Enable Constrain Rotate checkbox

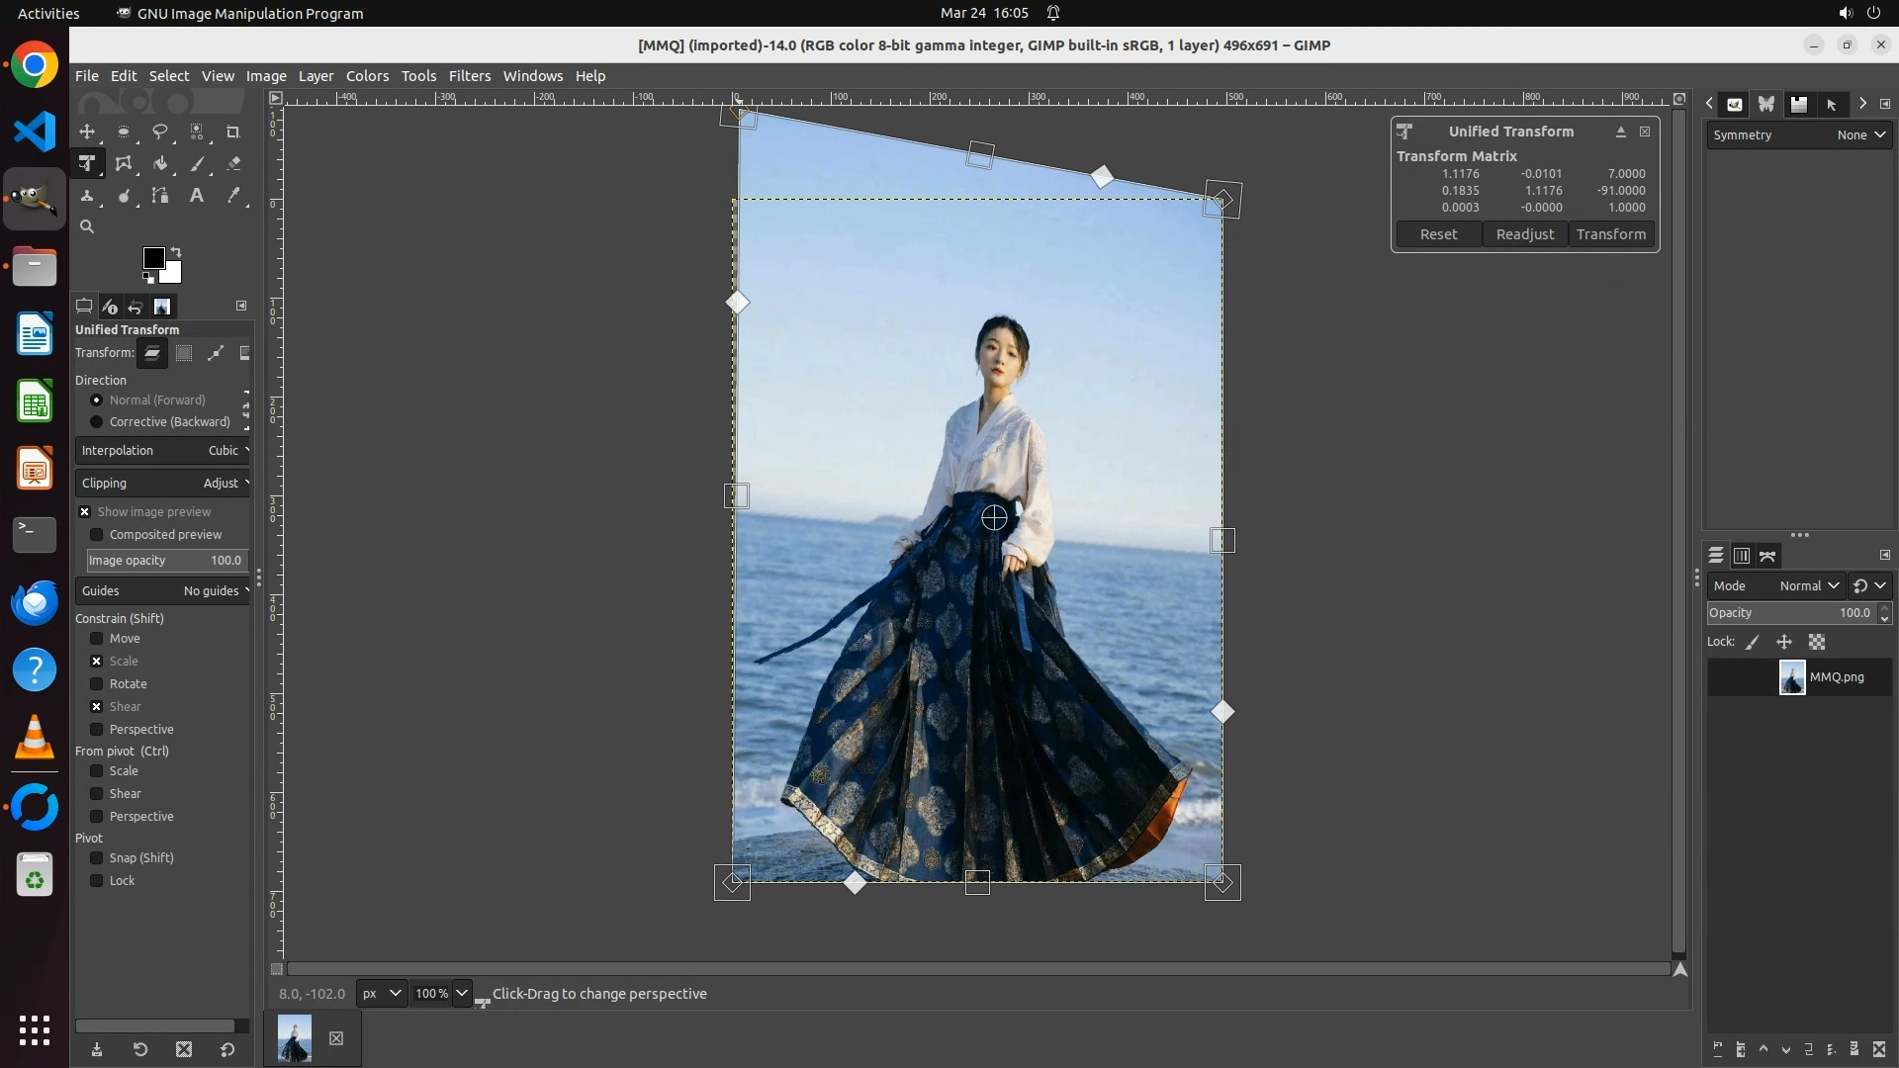click(x=97, y=684)
